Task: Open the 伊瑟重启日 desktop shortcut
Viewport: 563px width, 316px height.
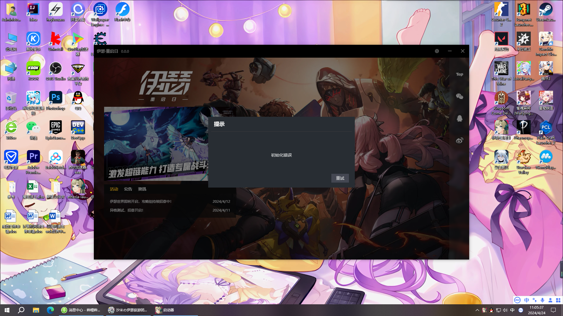Action: click(x=501, y=130)
